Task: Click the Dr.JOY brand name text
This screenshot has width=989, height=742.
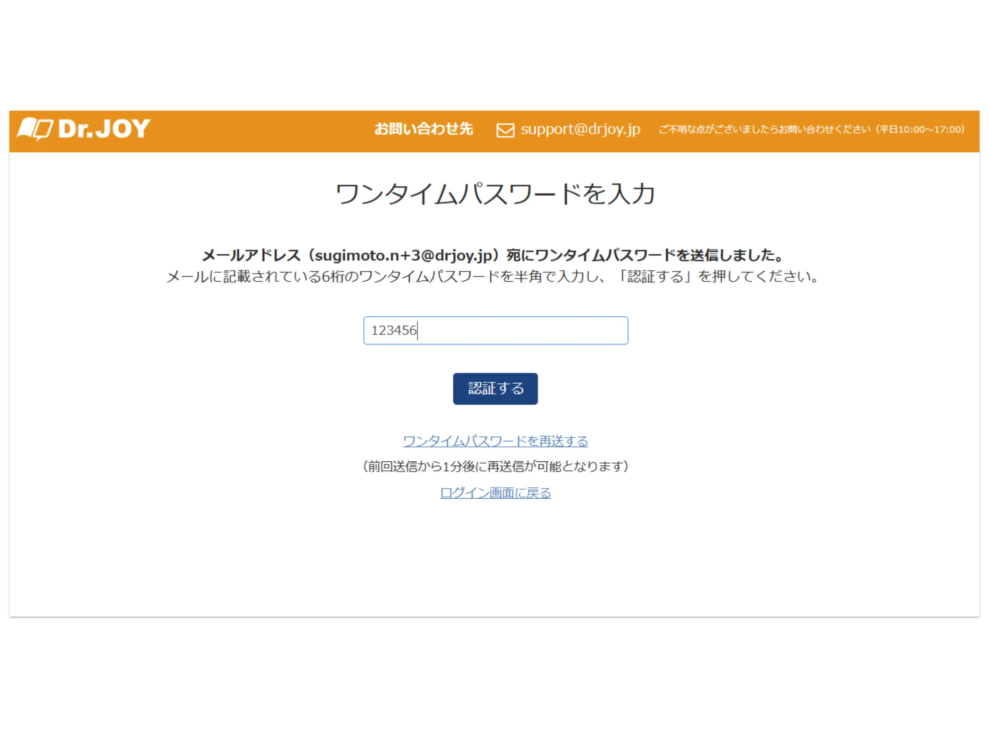Action: 104,129
